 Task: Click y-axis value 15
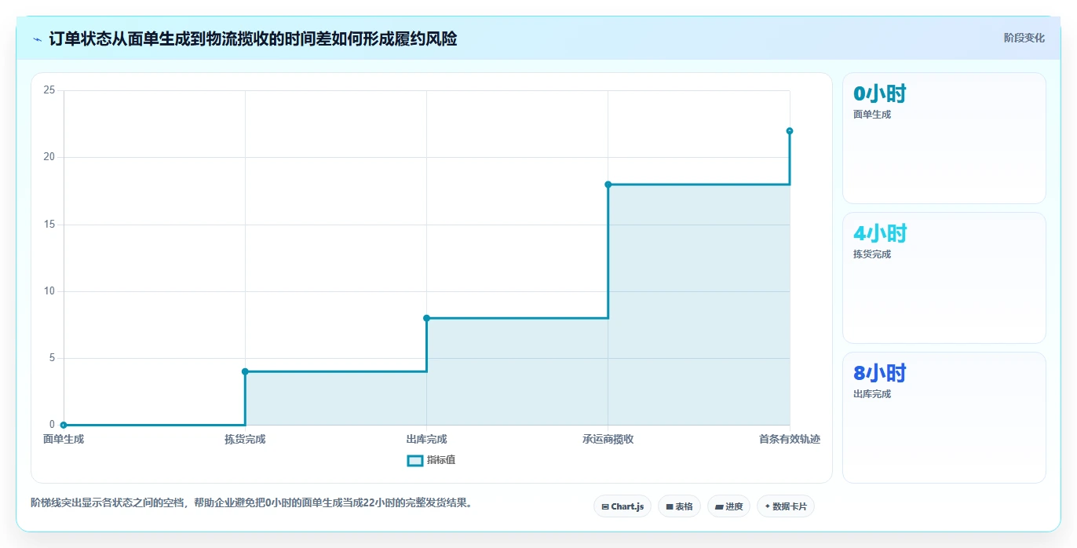[x=49, y=225]
